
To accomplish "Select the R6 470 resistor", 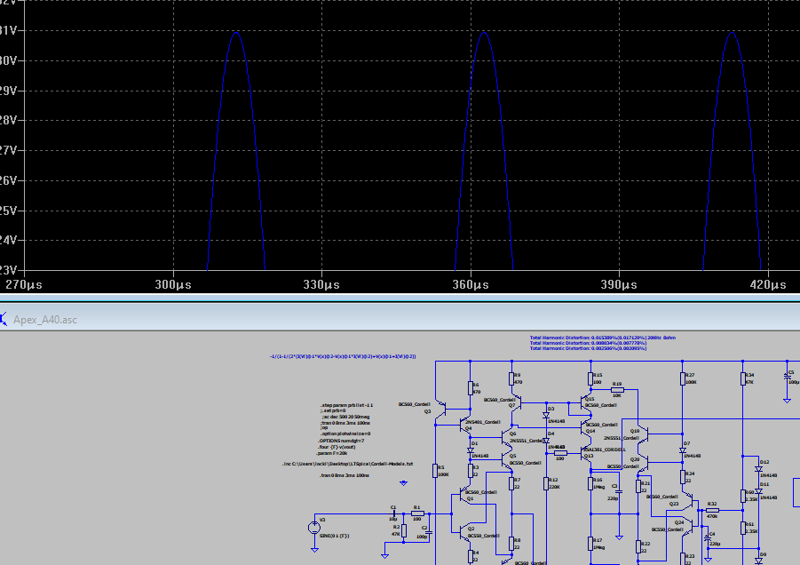I will (471, 388).
